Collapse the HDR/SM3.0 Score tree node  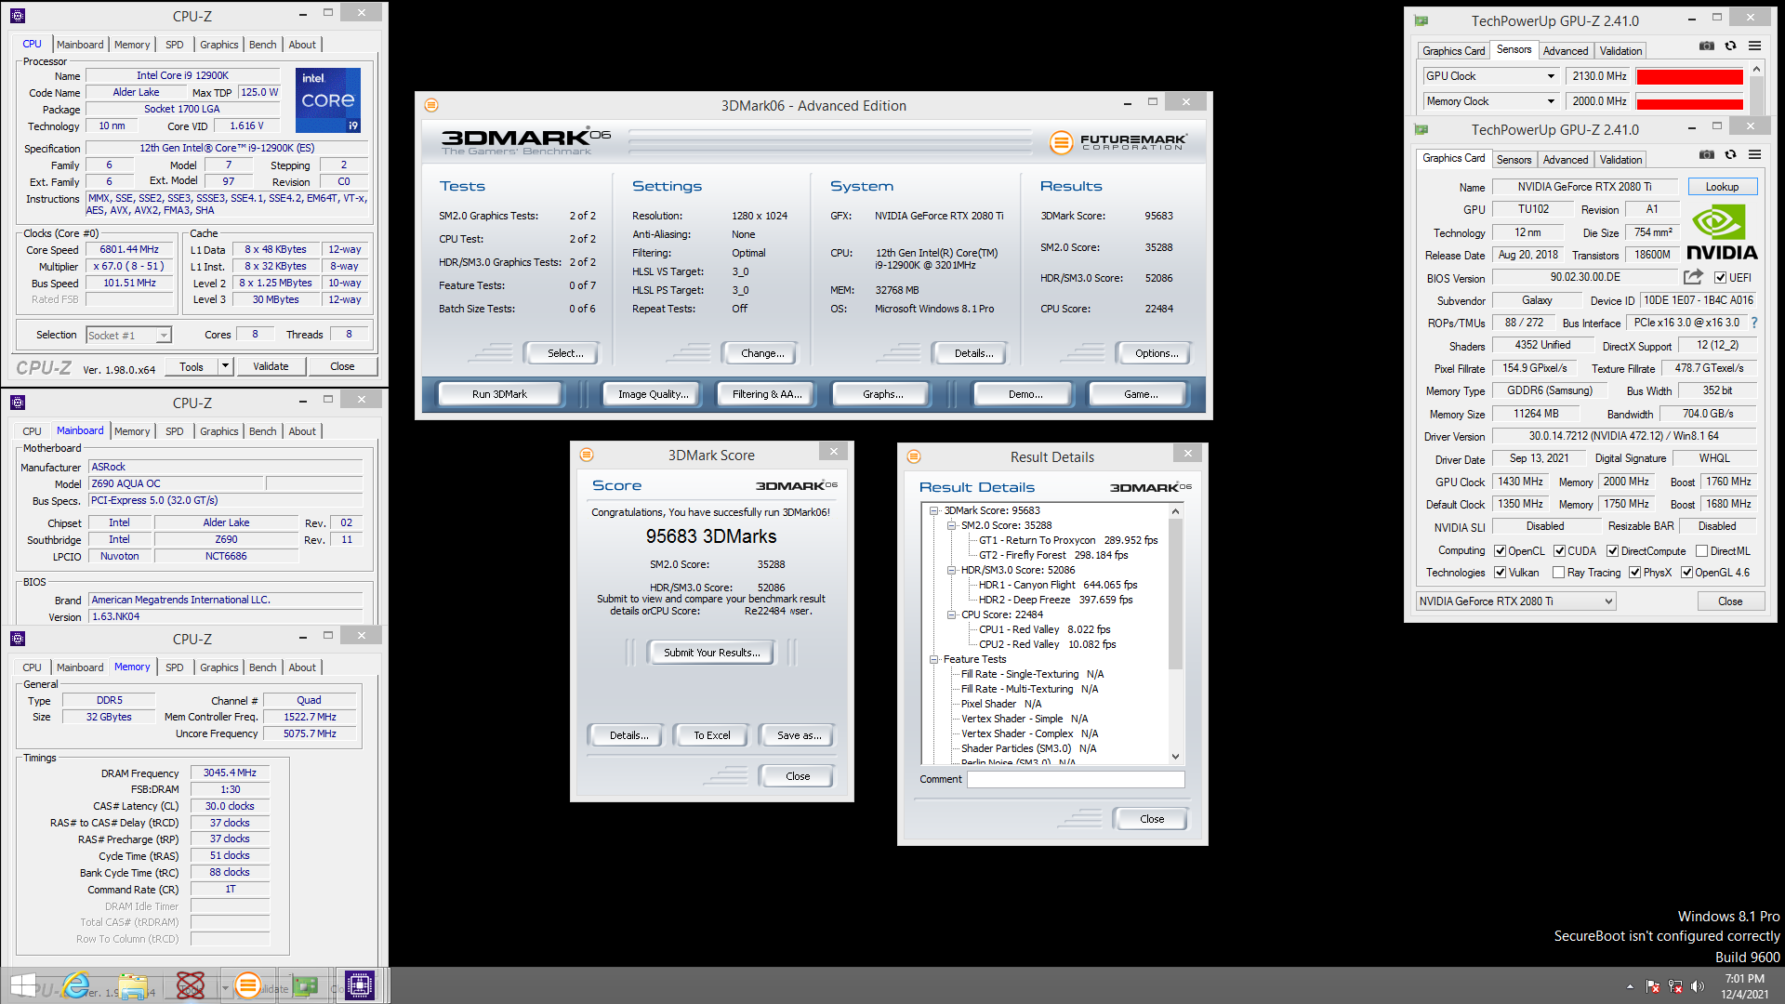pyautogui.click(x=951, y=570)
